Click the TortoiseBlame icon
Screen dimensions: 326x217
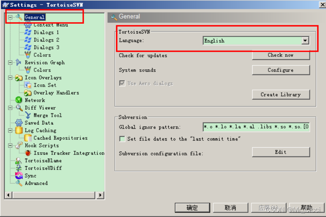coord(19,160)
